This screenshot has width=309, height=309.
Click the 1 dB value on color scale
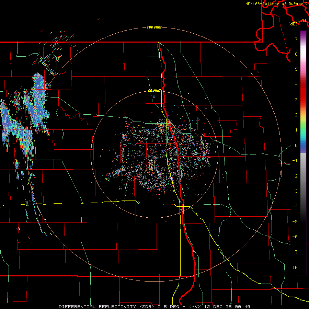(296, 130)
